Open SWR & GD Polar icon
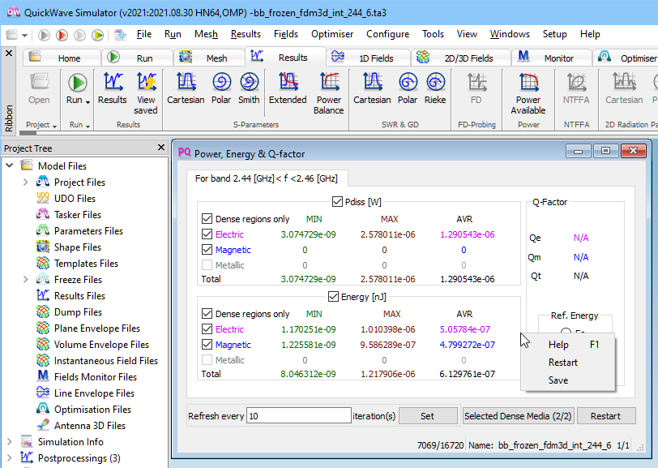 tap(408, 82)
